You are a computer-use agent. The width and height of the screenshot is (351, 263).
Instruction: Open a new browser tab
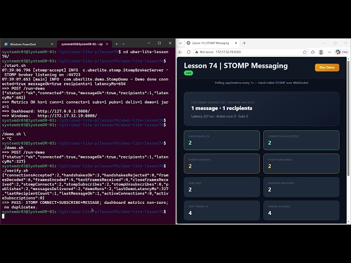(x=244, y=43)
